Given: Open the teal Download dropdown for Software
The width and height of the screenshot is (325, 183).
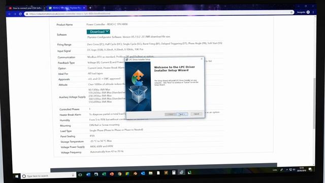Looking at the screenshot, I should (98, 32).
